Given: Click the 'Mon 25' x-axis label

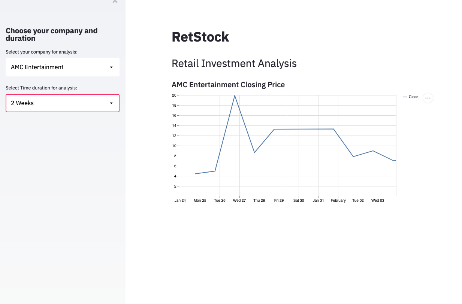Looking at the screenshot, I should pos(200,201).
